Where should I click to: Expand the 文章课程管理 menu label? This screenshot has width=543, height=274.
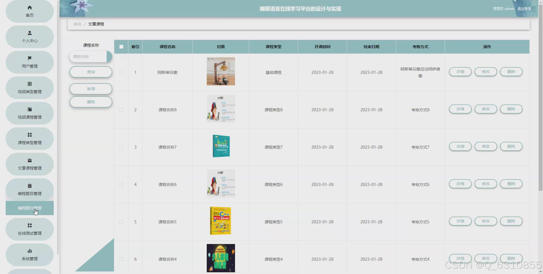[x=30, y=168]
